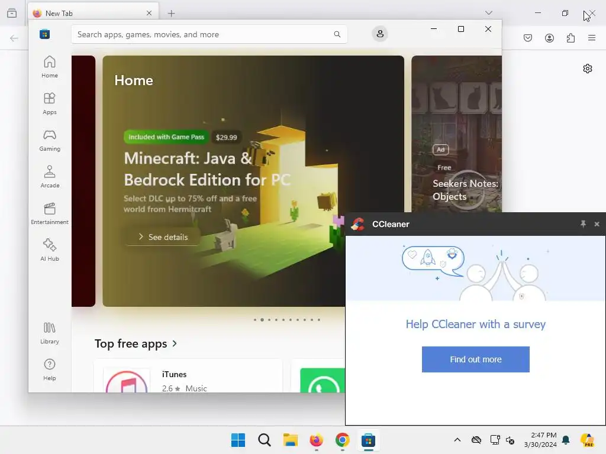The width and height of the screenshot is (606, 454).
Task: Switch to Firefox in taskbar
Action: 316,440
